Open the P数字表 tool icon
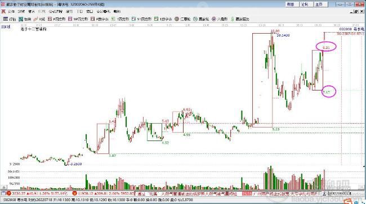This screenshot has height=204, width=366. (100, 19)
